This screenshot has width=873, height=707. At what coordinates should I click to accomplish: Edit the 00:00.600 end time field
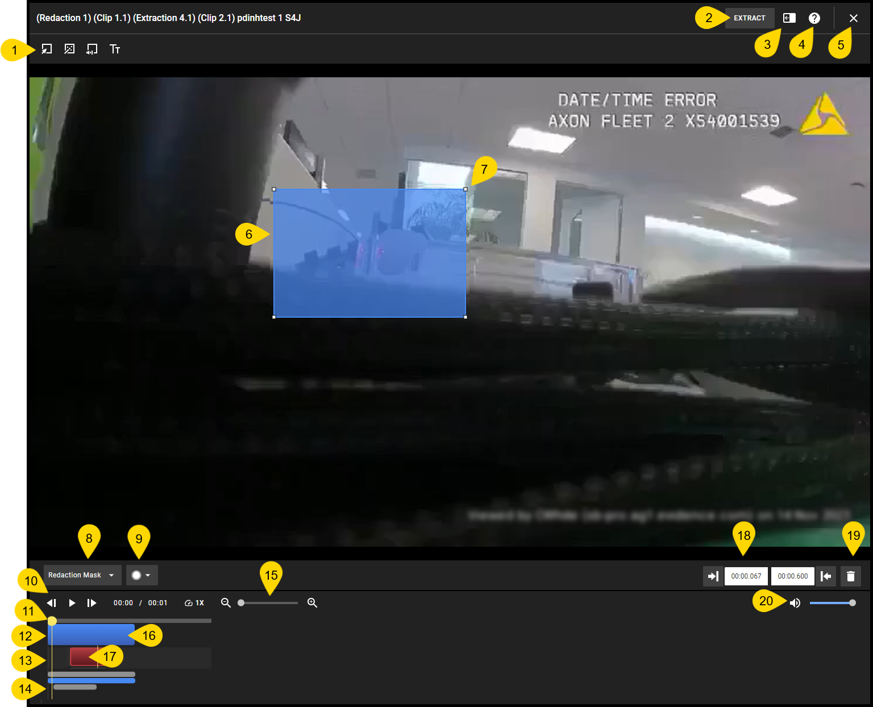[x=792, y=576]
